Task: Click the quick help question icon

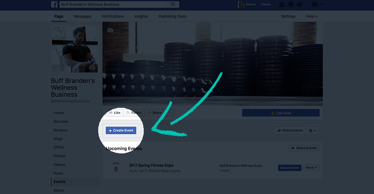Action: pyautogui.click(x=315, y=5)
